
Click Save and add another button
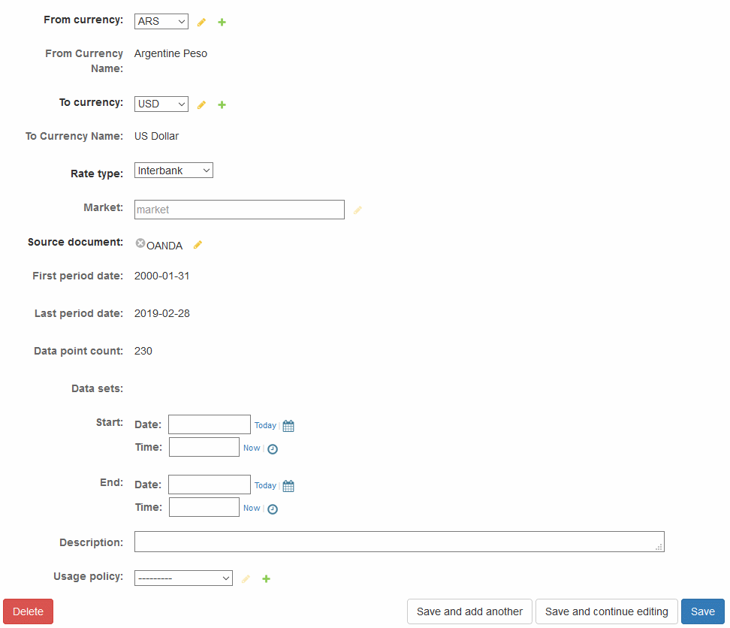[x=469, y=611]
